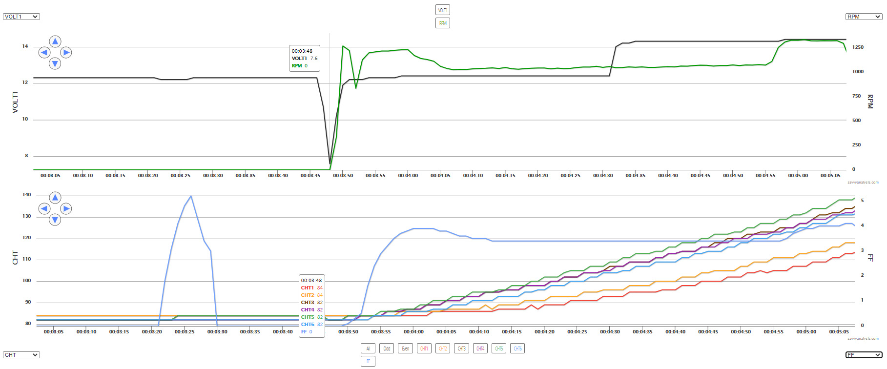Open the CHT left-axis dropdown
The image size is (887, 369).
point(21,355)
